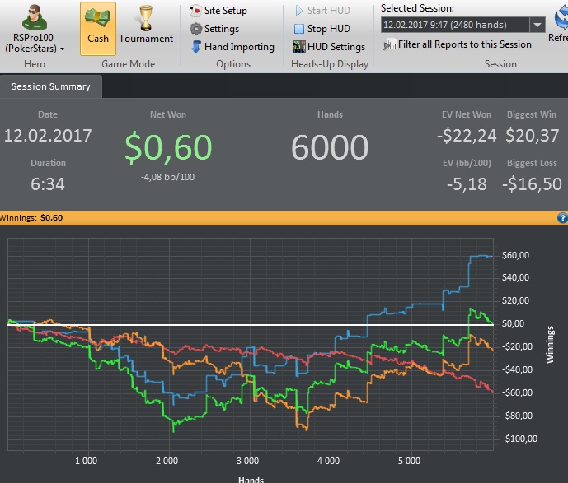Screen dimensions: 568x483
Task: Open the RSPro100 hero avatar
Action: point(34,17)
